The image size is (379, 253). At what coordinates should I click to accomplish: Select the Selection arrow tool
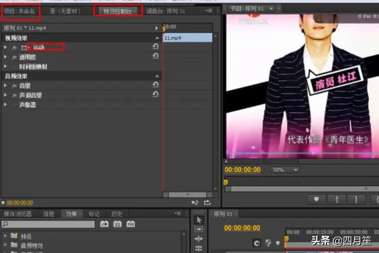199,220
